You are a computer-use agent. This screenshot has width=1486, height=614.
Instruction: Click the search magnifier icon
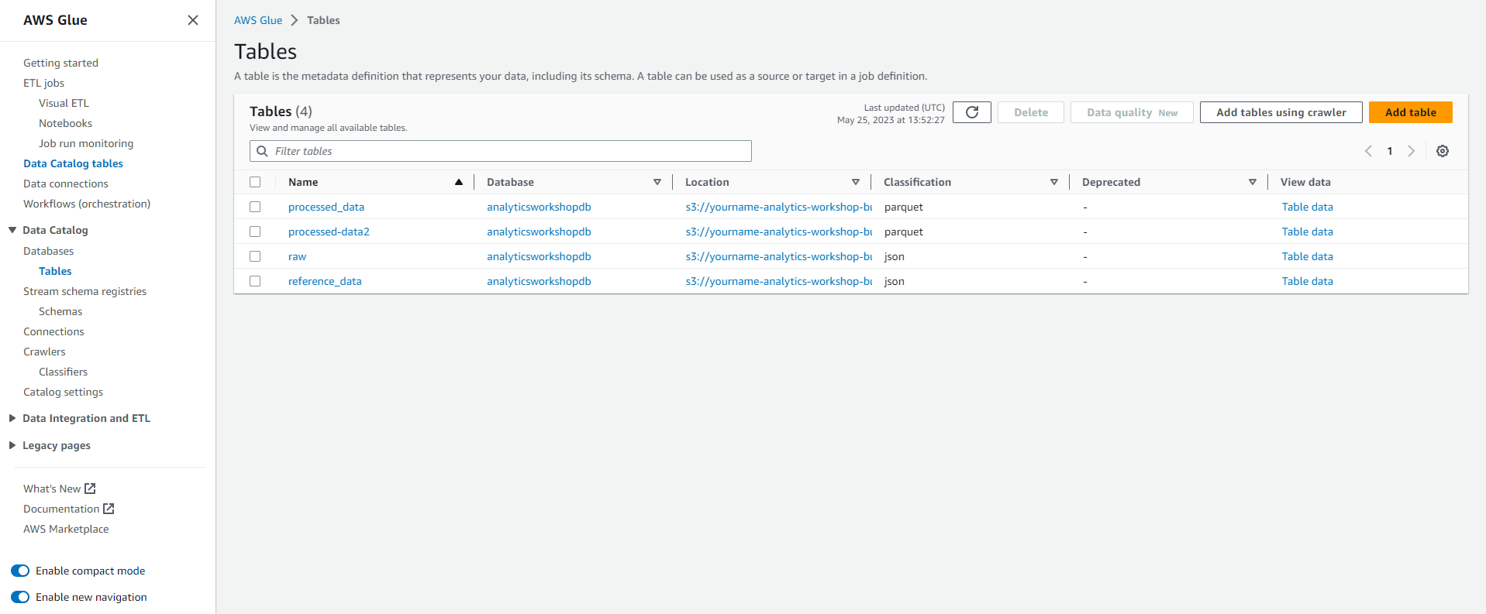pos(262,151)
